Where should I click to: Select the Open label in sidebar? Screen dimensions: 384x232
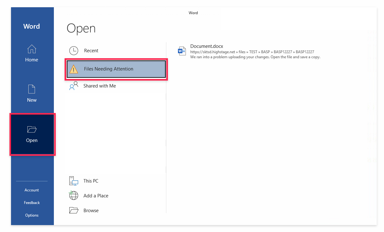click(x=32, y=140)
